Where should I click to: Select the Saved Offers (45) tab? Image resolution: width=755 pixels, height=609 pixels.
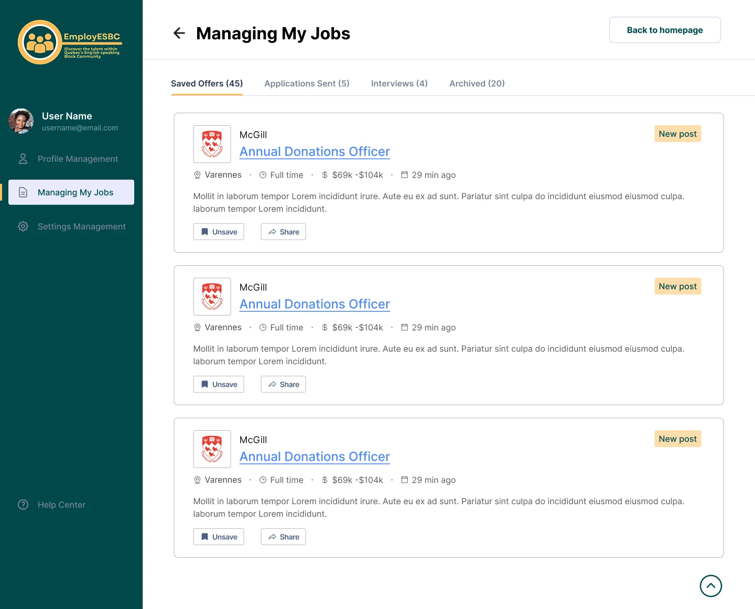[207, 83]
